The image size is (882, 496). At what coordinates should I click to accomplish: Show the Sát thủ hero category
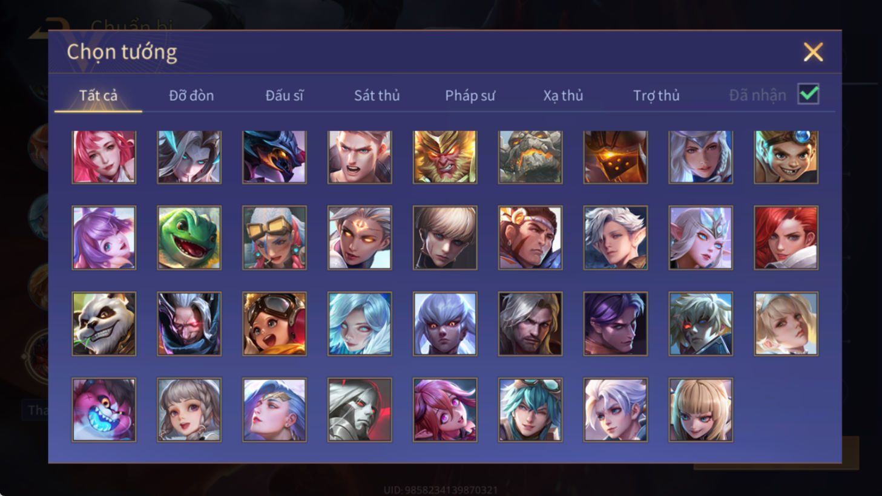coord(377,96)
